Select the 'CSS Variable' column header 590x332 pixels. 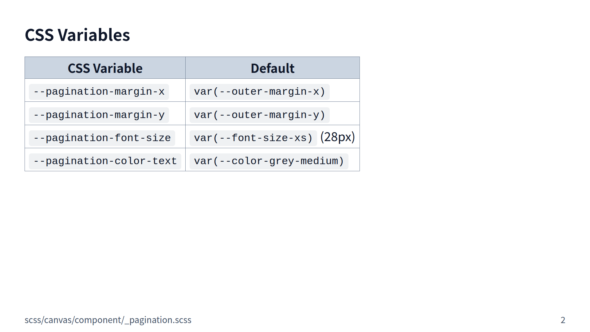[105, 68]
